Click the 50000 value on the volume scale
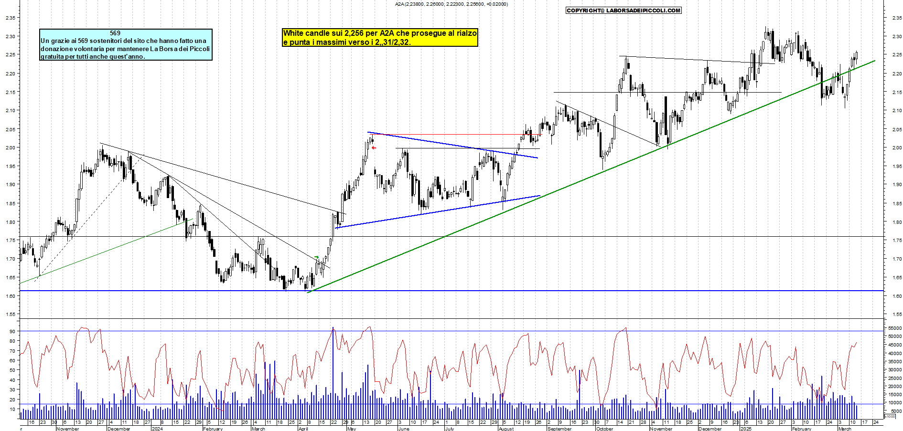Image resolution: width=903 pixels, height=431 pixels. pos(895,336)
